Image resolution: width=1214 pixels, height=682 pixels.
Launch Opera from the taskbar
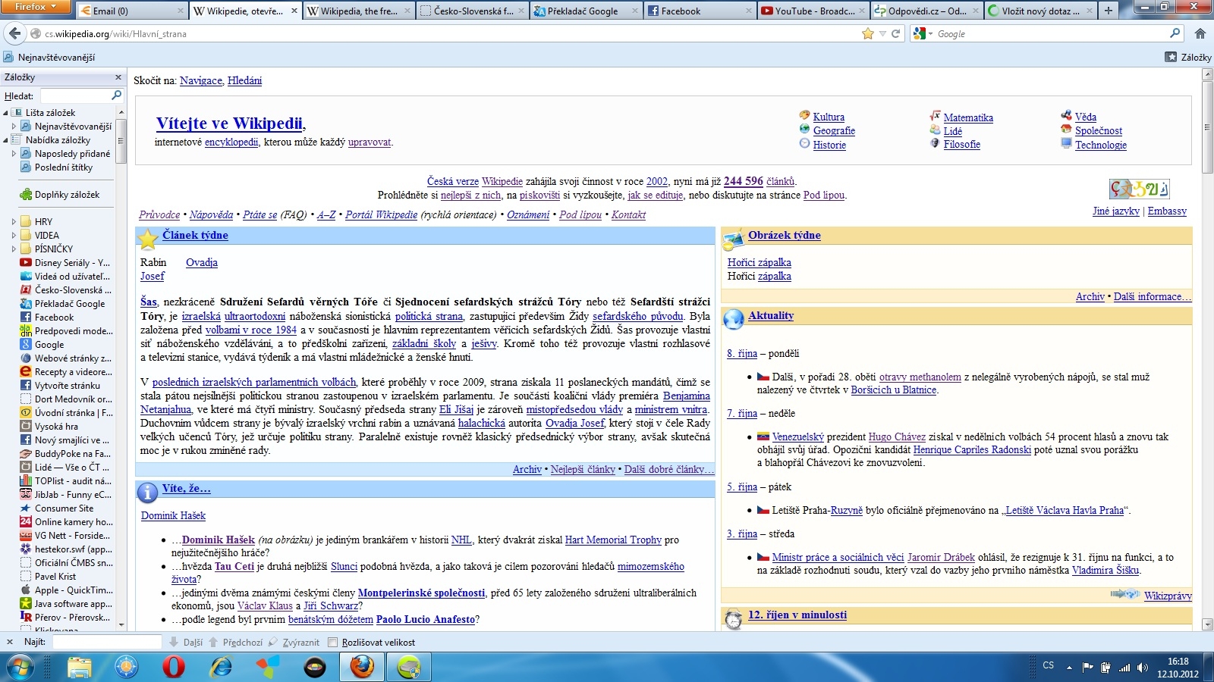tap(174, 667)
